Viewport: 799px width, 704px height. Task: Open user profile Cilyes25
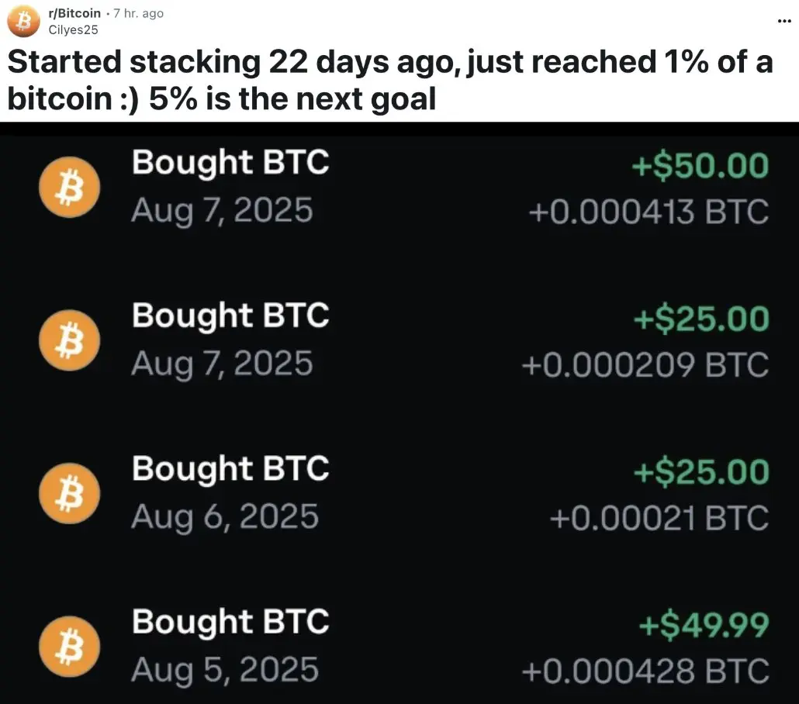73,29
